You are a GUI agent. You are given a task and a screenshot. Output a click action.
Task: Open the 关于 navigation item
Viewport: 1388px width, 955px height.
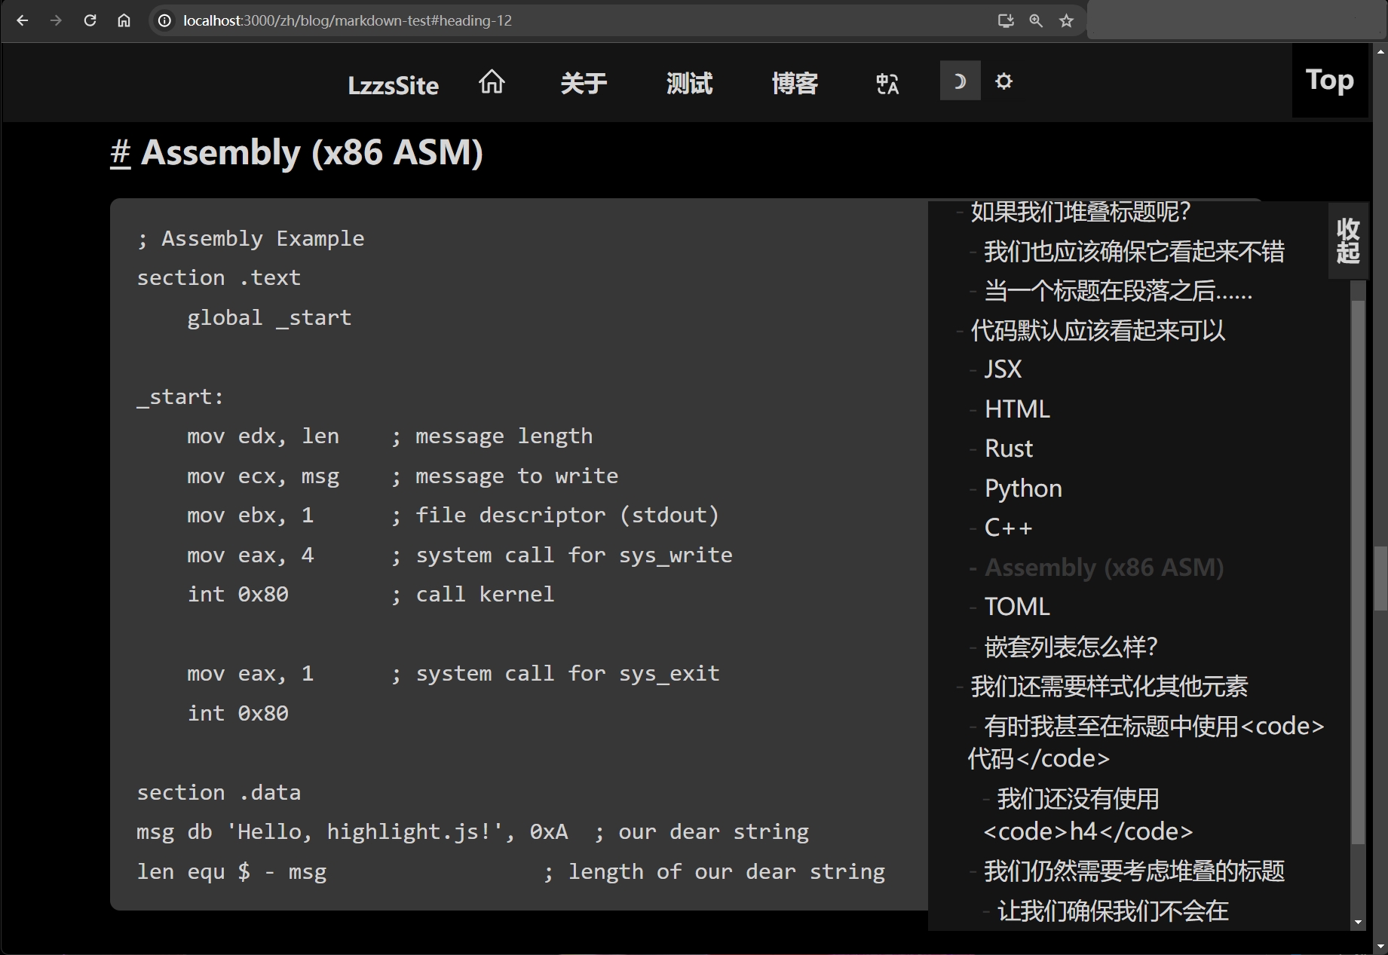click(584, 83)
